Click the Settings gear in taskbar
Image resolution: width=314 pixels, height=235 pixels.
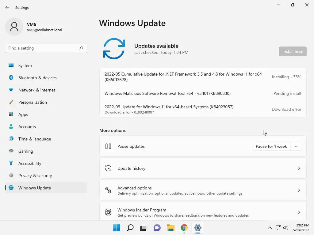point(198,228)
